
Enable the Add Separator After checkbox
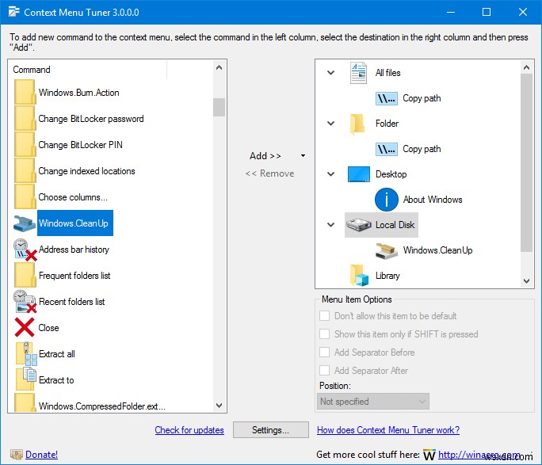[324, 371]
